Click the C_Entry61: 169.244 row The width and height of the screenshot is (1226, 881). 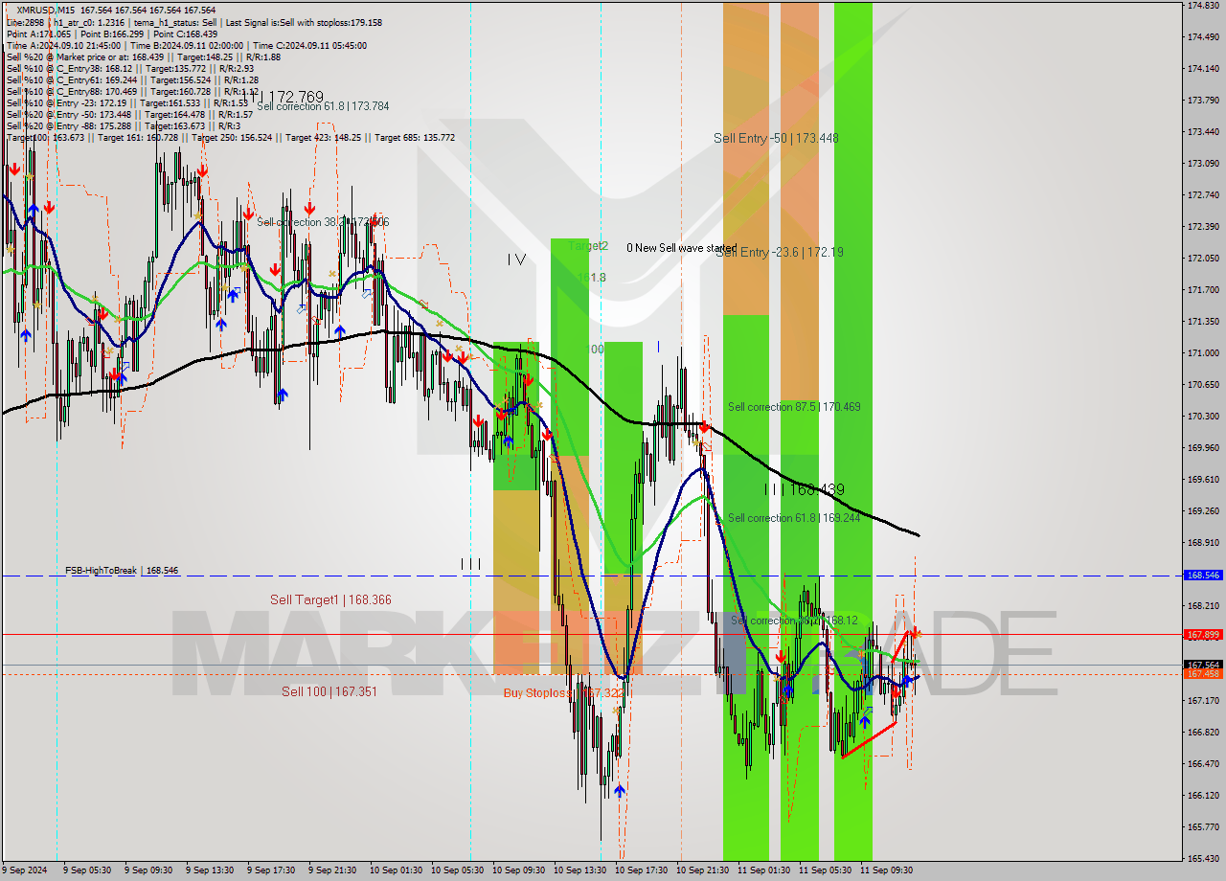pyautogui.click(x=133, y=79)
